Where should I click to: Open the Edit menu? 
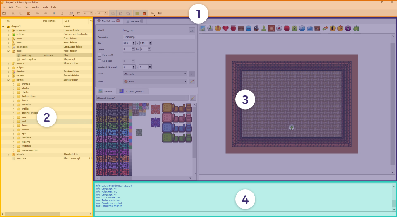[x=11, y=7]
